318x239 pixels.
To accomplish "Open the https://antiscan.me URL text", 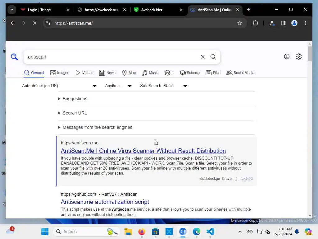I will pos(79,143).
